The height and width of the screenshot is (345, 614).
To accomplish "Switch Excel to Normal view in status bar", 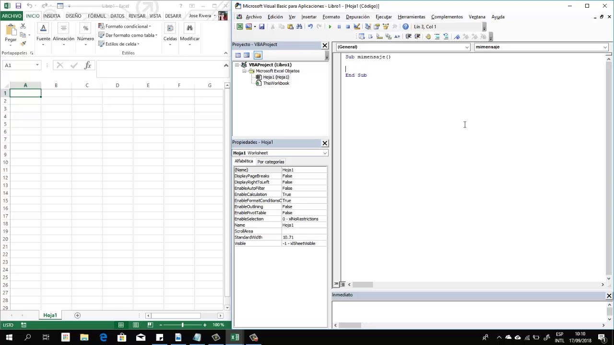I will [121, 325].
